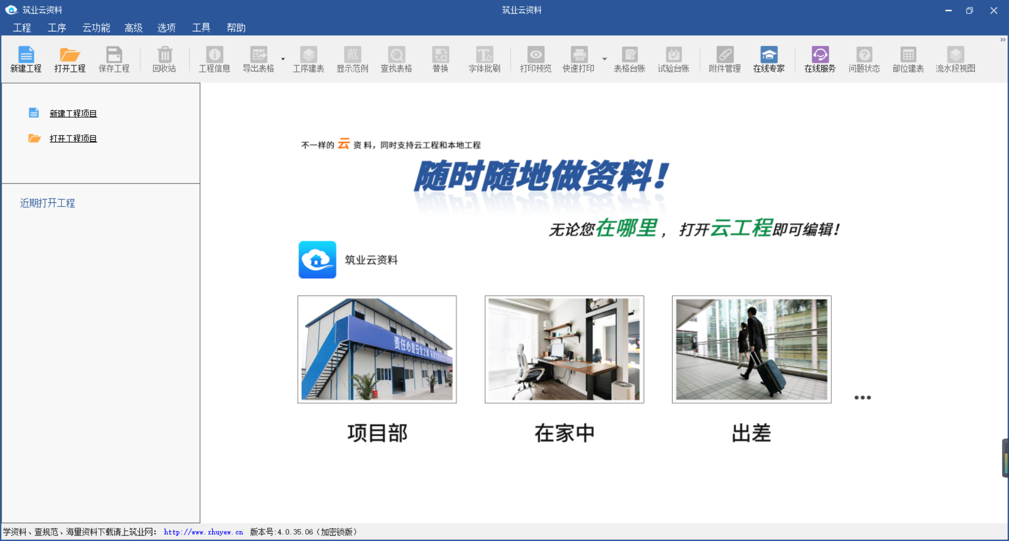Click the 导出表格 export icon

[259, 59]
